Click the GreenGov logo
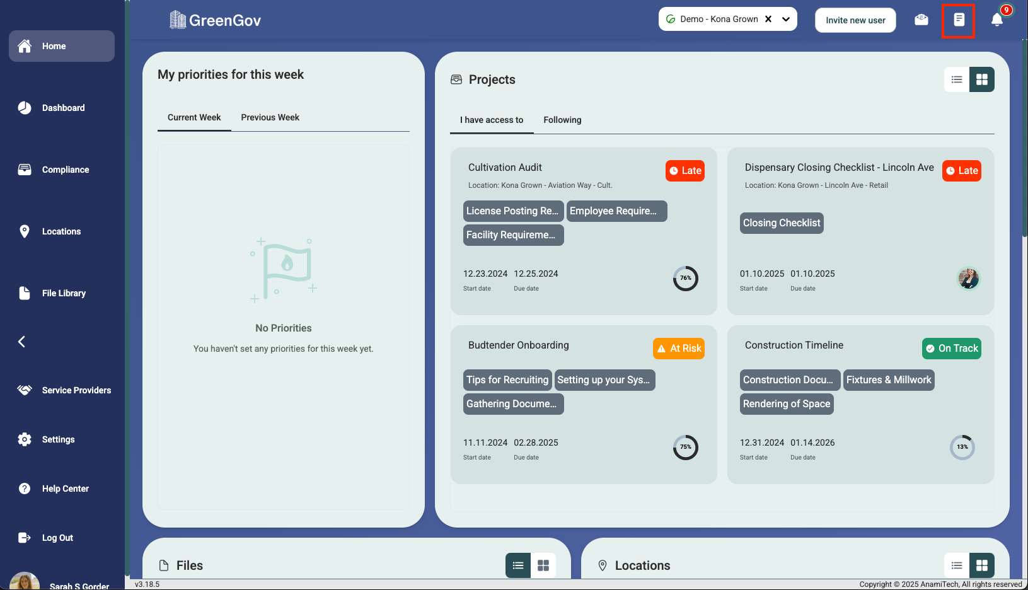1028x590 pixels. coord(215,20)
